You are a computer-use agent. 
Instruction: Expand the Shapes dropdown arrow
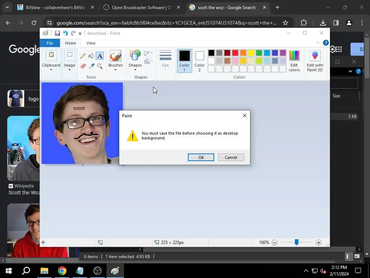pos(135,70)
